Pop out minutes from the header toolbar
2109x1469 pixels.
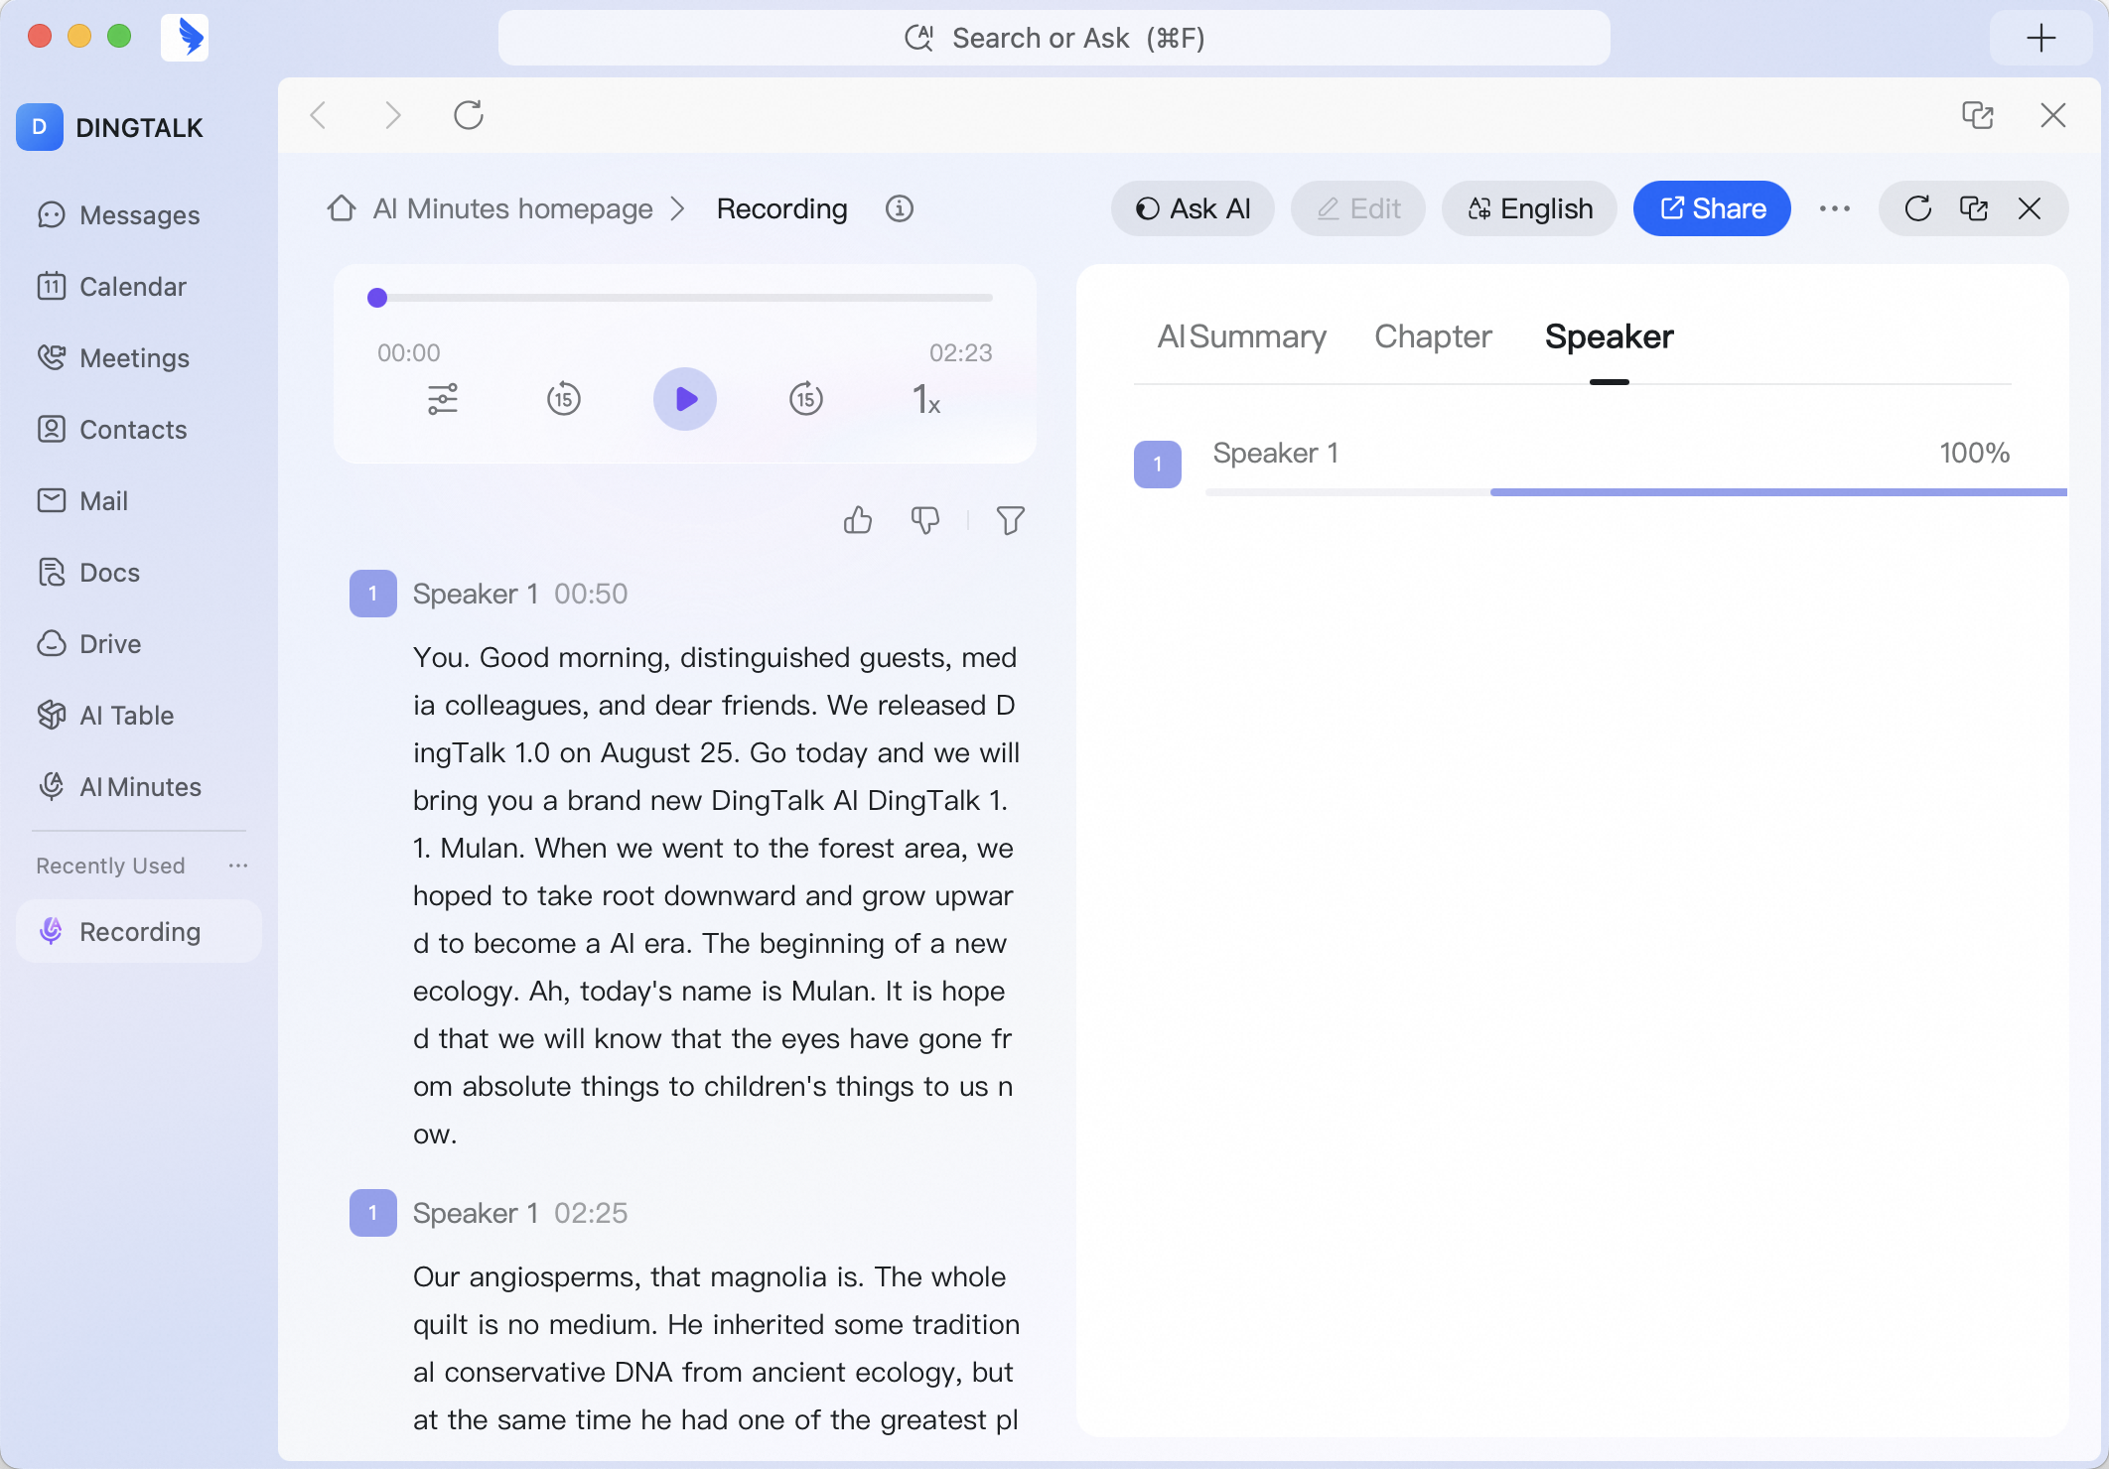[1974, 208]
